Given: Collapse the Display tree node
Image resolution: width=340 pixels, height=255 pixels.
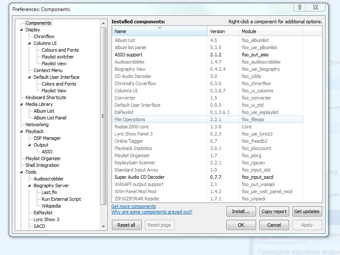Looking at the screenshot, I should tap(22, 30).
